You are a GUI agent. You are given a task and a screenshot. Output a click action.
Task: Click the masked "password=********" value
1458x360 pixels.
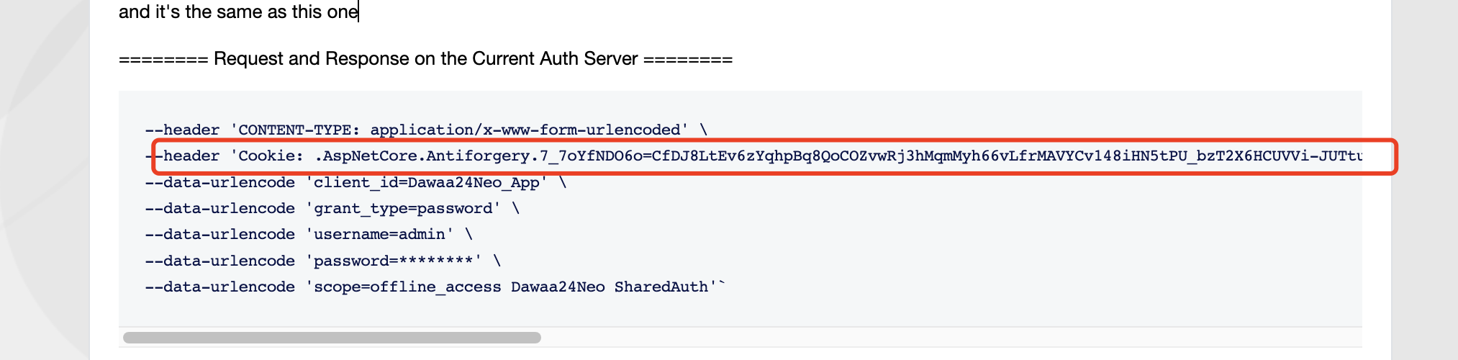(x=394, y=261)
